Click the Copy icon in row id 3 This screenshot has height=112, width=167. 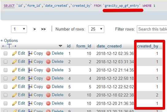pyautogui.click(x=30, y=70)
